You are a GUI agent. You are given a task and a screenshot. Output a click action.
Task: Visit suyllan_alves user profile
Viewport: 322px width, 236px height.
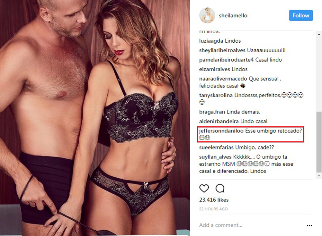point(215,157)
